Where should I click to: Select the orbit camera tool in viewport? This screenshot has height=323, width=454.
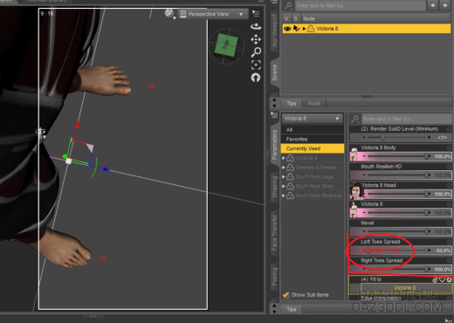click(x=256, y=27)
